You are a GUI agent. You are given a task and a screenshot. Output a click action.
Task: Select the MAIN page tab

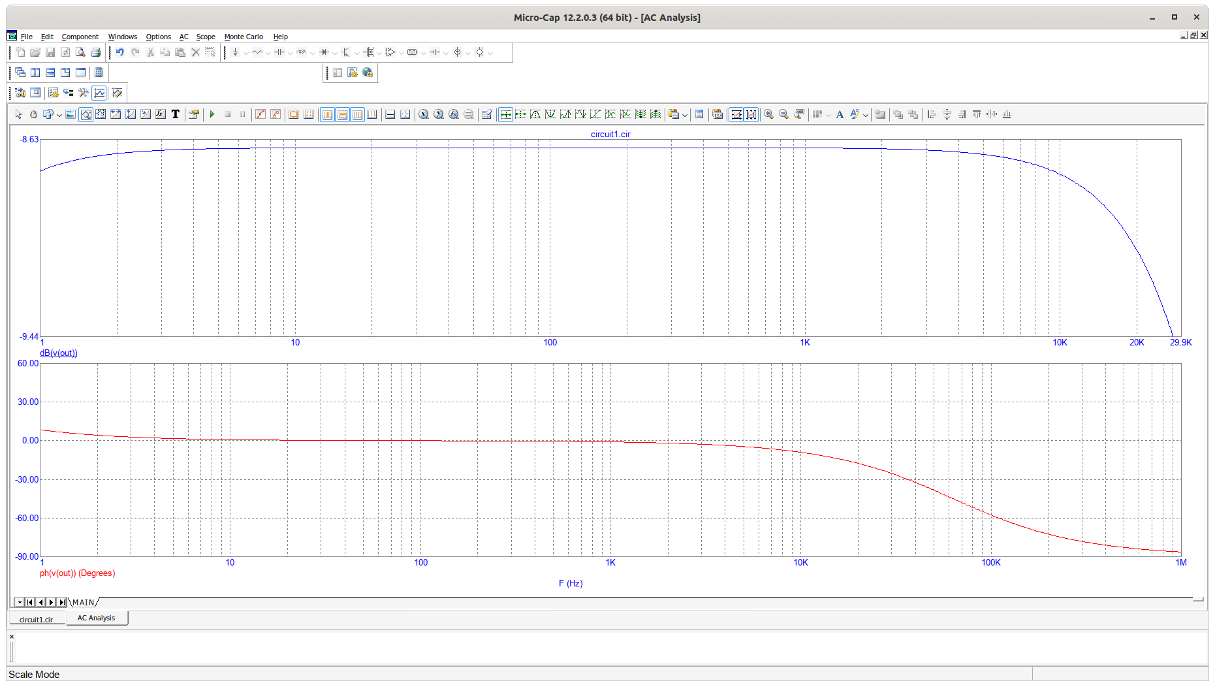coord(83,602)
